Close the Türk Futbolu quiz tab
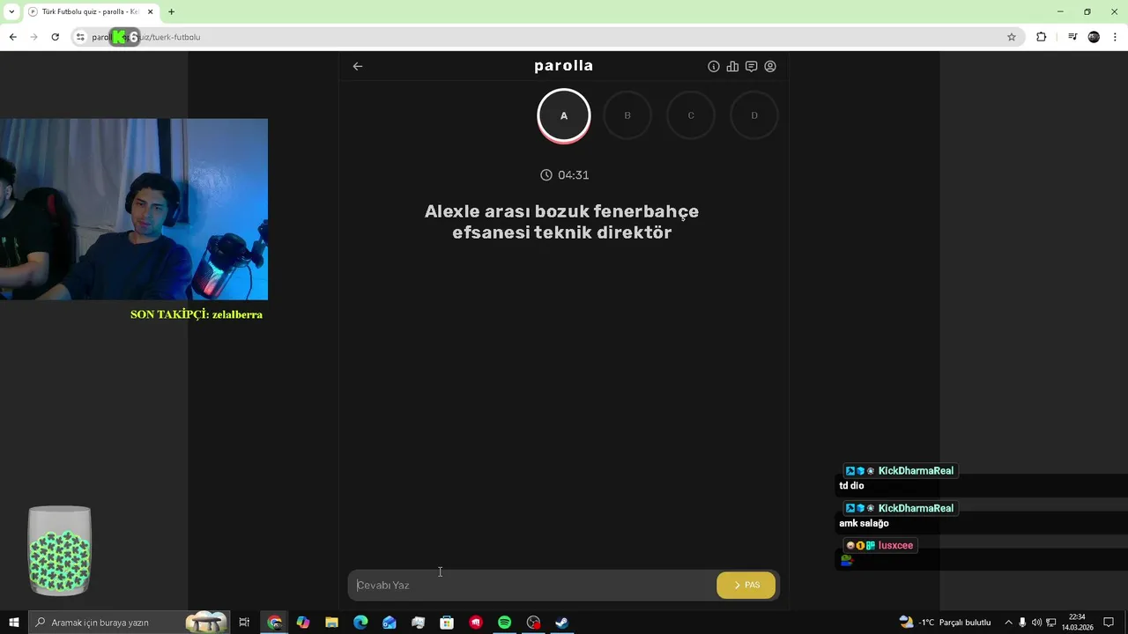1128x634 pixels. (x=150, y=11)
